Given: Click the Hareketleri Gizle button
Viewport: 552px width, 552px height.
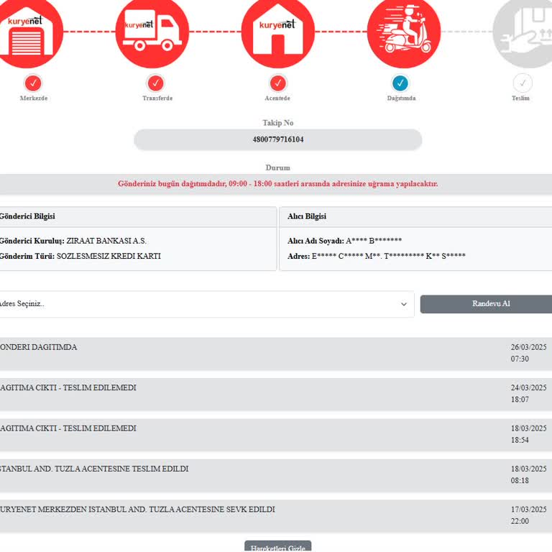Looking at the screenshot, I should click(277, 546).
